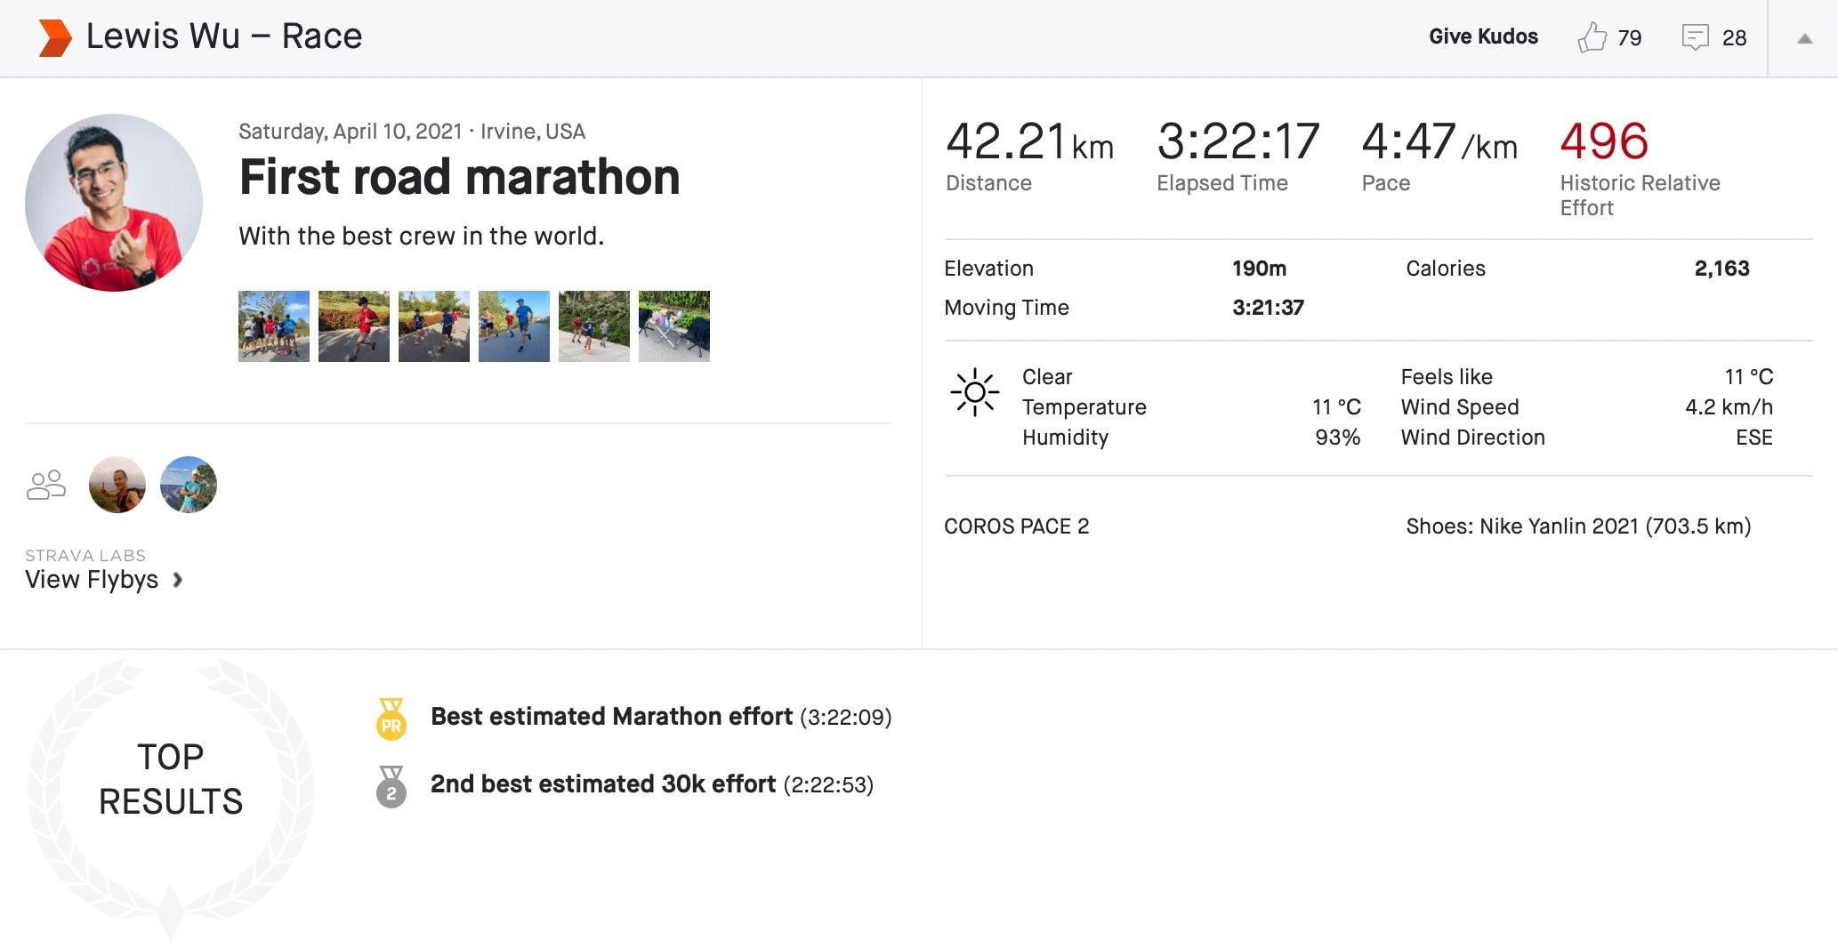Open the View Flybys link

[92, 580]
